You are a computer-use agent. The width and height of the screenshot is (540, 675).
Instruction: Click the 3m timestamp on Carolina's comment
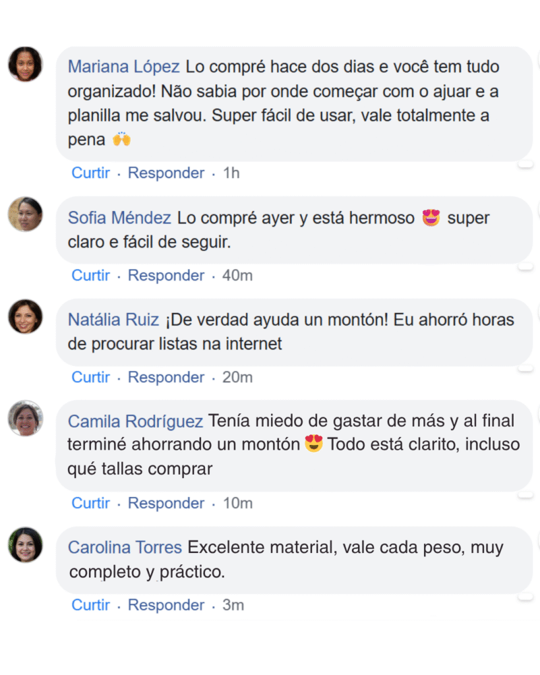[x=233, y=604]
